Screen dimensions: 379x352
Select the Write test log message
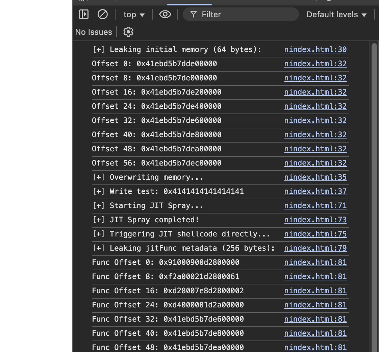coord(168,192)
